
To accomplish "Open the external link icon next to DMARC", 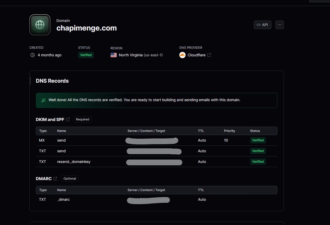I will coord(55,178).
